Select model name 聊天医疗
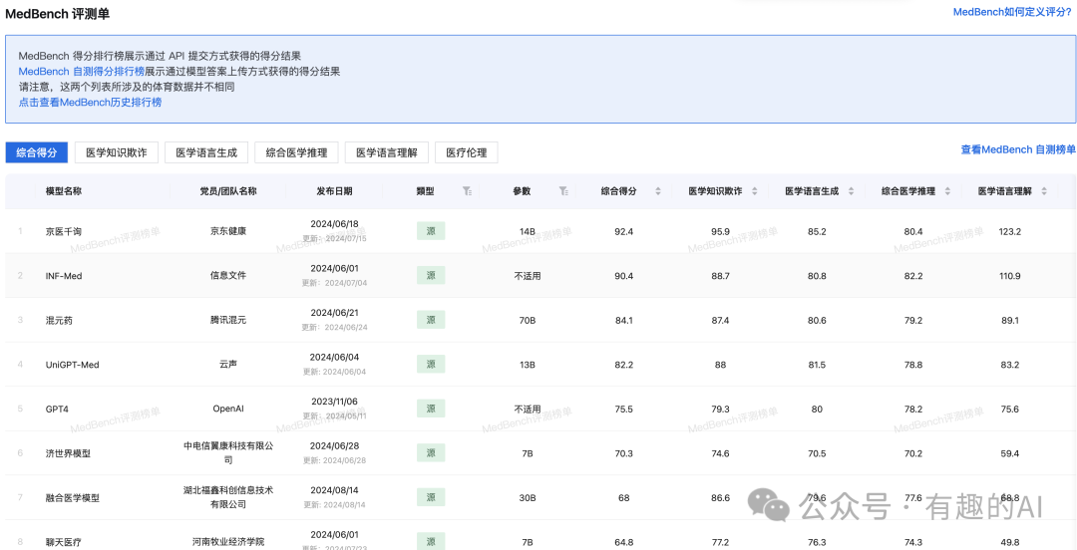 point(64,542)
